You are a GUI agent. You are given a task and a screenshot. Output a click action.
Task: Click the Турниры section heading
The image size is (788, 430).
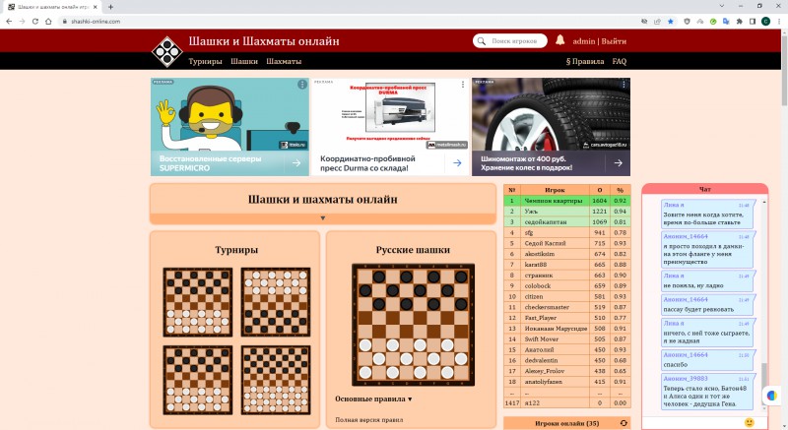pos(236,249)
